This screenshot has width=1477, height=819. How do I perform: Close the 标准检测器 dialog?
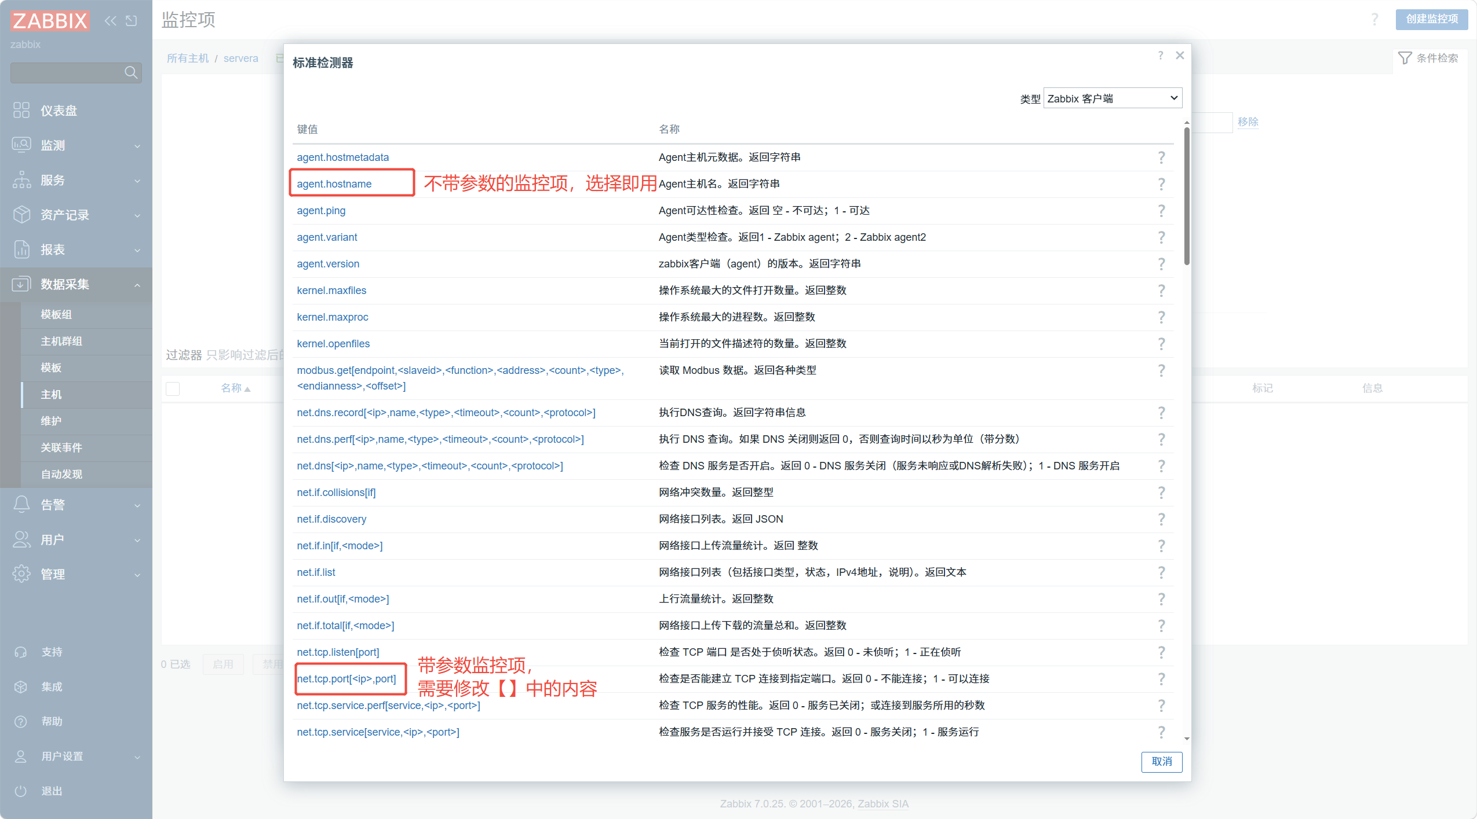click(x=1180, y=56)
